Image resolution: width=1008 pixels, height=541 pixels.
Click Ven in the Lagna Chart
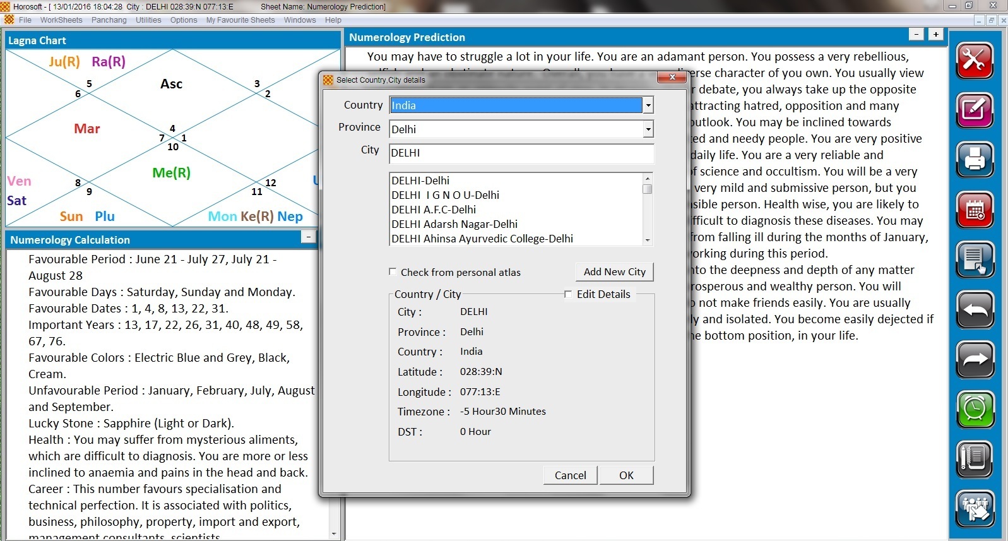coord(19,181)
